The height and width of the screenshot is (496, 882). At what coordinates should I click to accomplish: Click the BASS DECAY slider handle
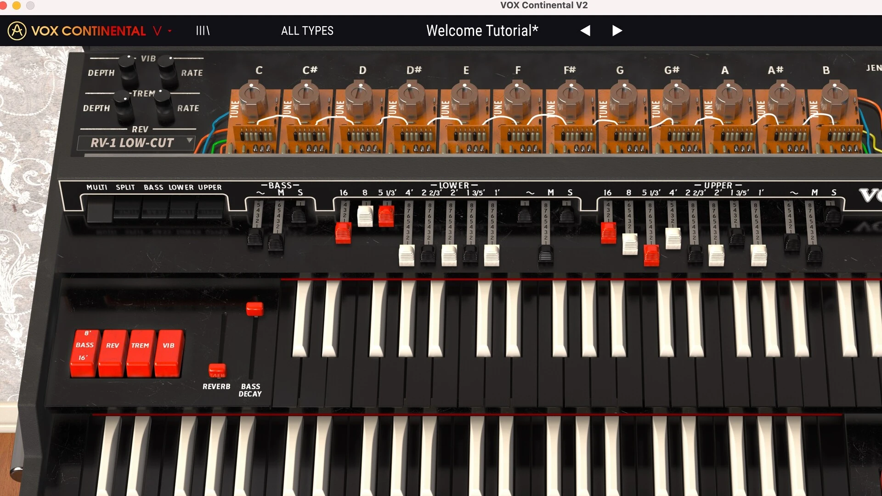click(x=254, y=309)
